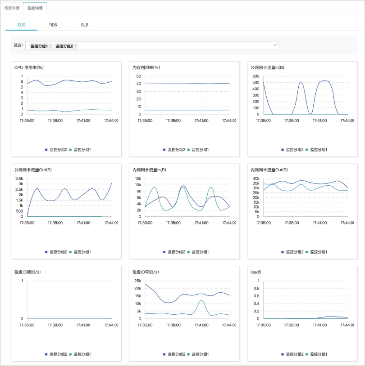Toggle 监控分组2 legend in 内网网卡流量Out chart
Viewport: 365px width, 366px height.
[292, 252]
